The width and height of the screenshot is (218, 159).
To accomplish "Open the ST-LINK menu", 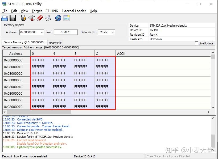I will [52, 11].
